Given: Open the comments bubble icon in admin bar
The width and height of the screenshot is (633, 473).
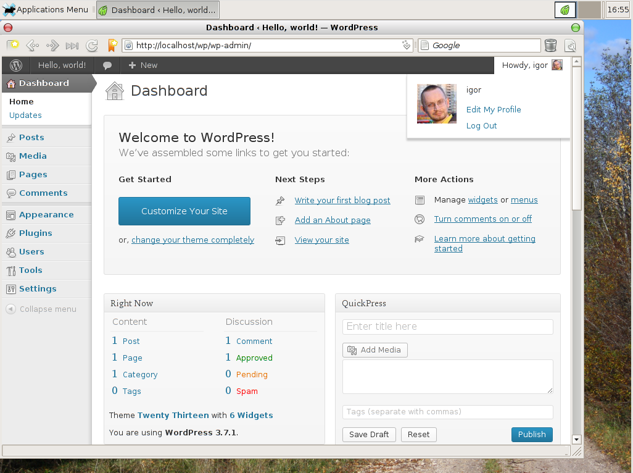Looking at the screenshot, I should (107, 65).
